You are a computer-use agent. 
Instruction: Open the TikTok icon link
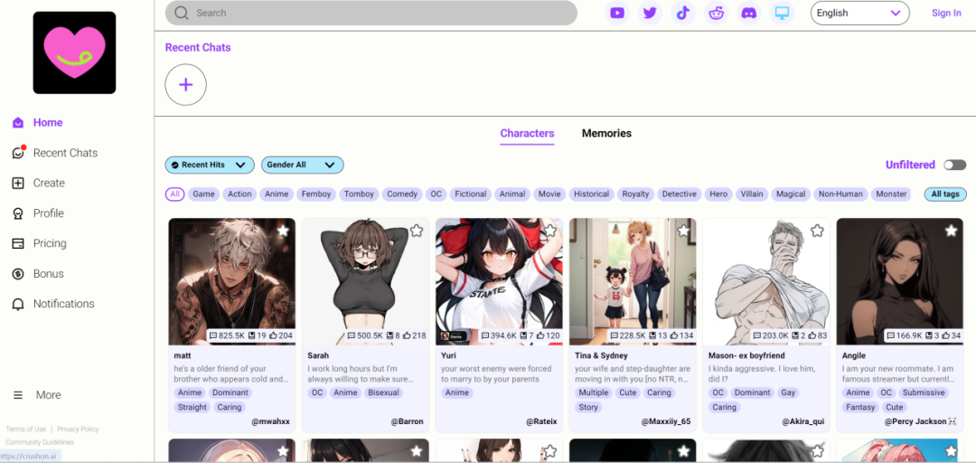click(683, 13)
